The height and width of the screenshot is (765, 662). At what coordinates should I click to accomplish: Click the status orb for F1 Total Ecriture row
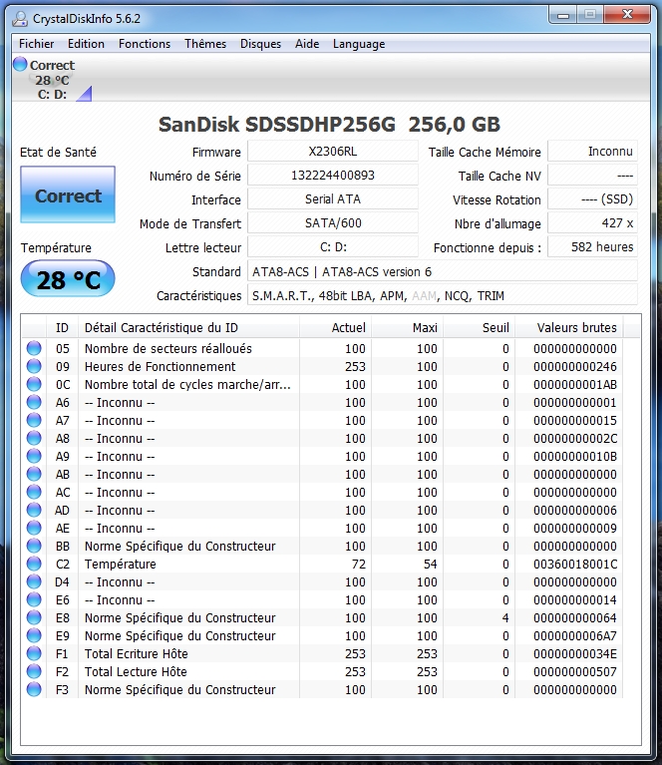34,653
